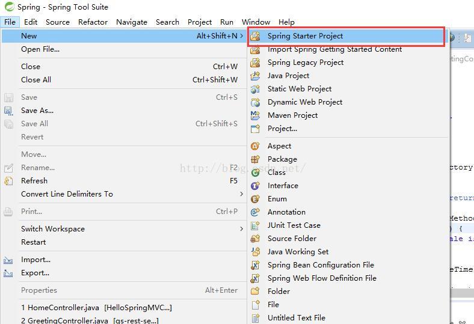Open the Source menu
Image resolution: width=474 pixels, height=324 pixels.
click(x=57, y=22)
